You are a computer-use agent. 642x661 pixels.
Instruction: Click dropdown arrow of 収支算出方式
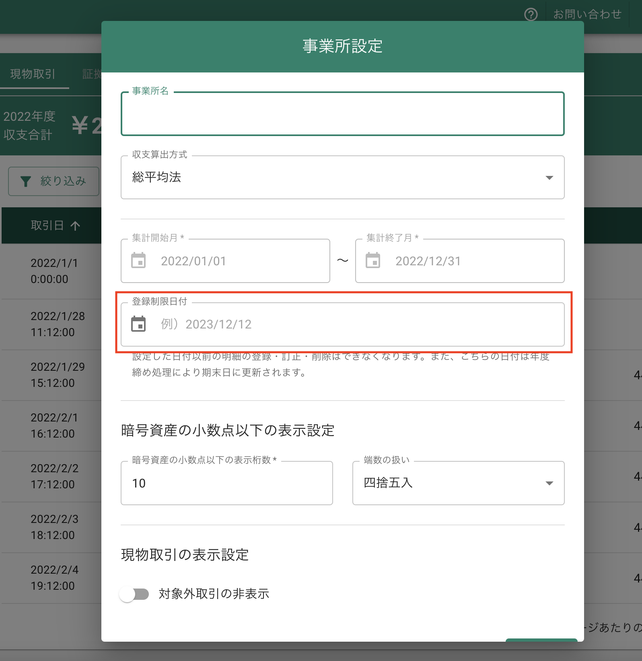[549, 178]
